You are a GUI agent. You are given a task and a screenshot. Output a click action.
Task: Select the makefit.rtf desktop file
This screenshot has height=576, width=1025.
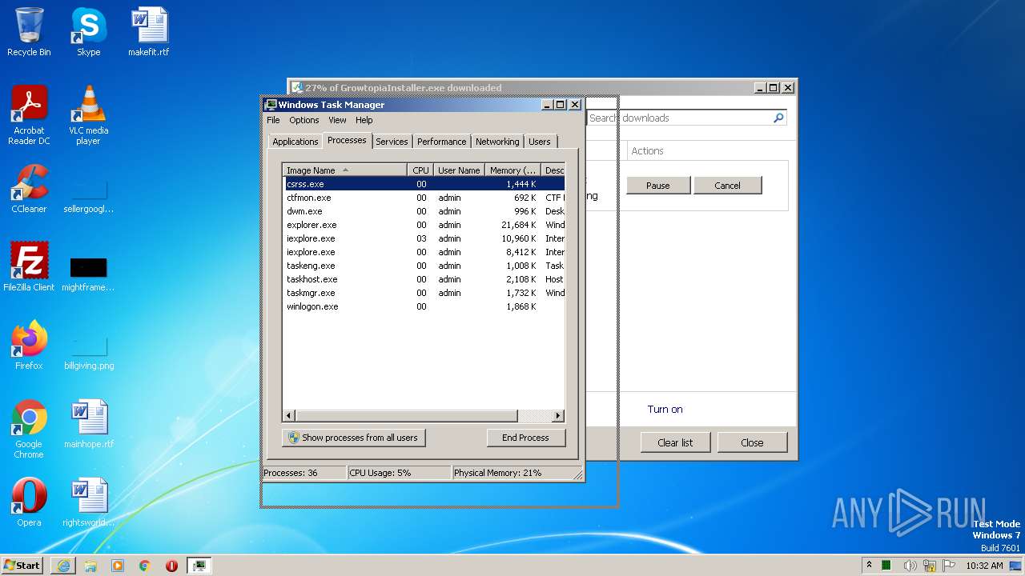(x=149, y=32)
